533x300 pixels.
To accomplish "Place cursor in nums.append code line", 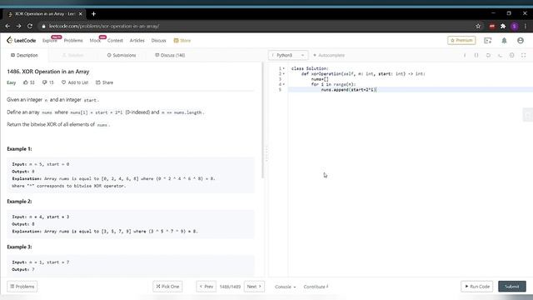I will click(x=349, y=90).
